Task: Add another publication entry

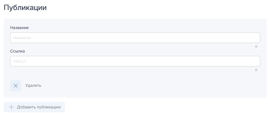Action: [34, 107]
